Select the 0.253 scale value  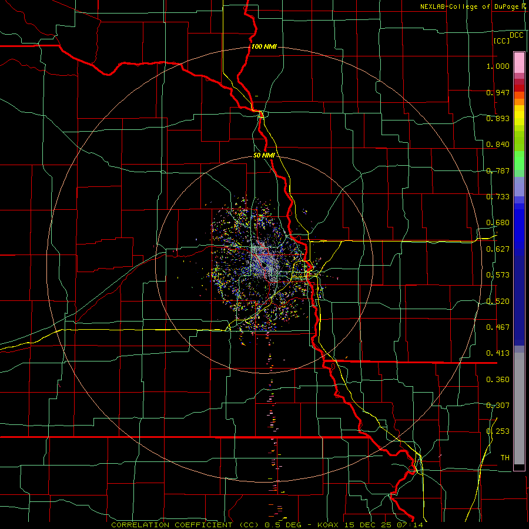[x=498, y=431]
